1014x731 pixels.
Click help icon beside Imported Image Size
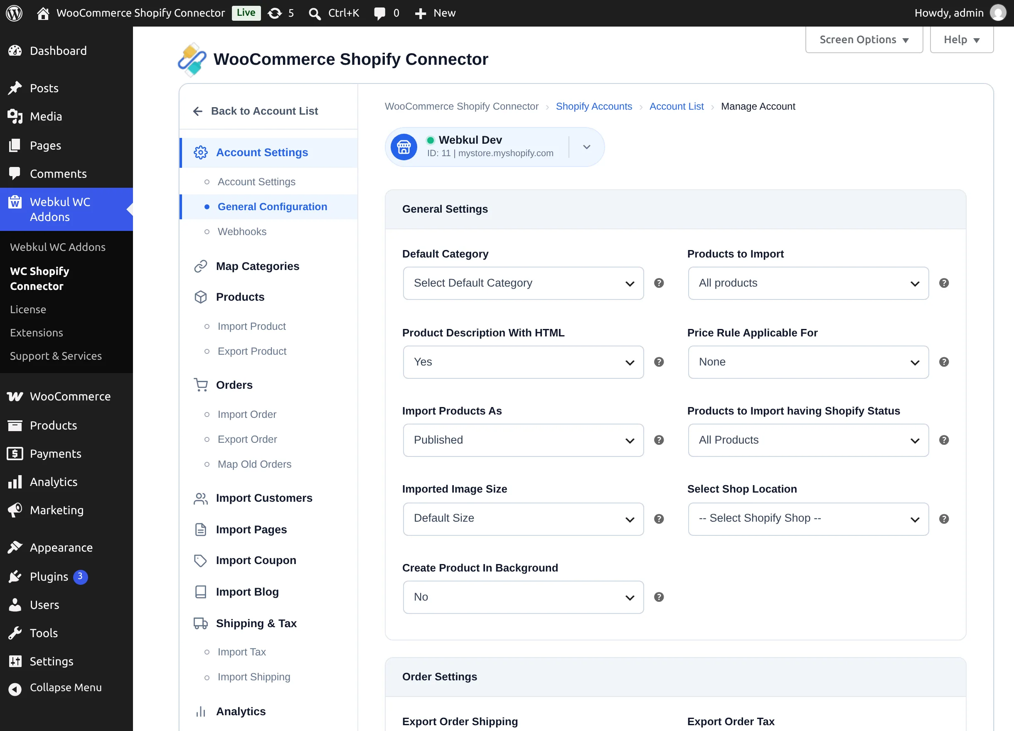tap(659, 519)
